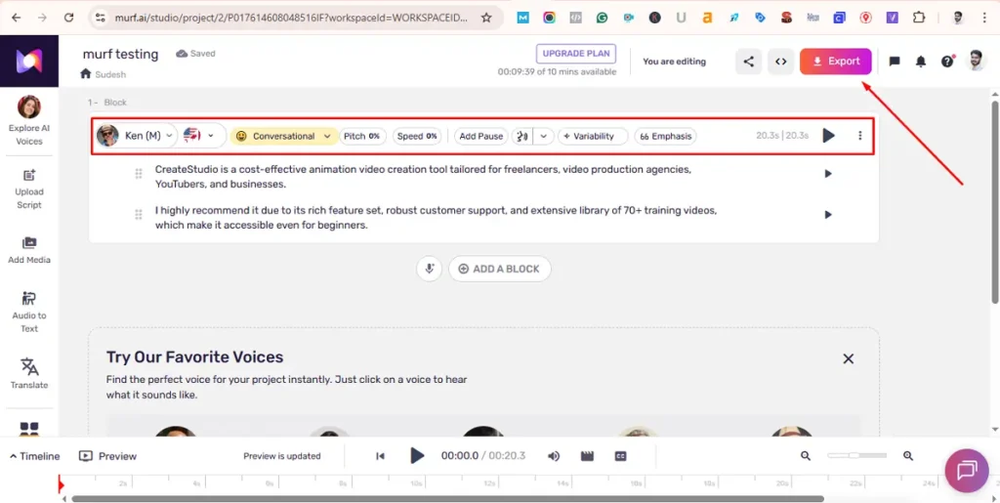The image size is (1000, 503).
Task: Play block 1 audio
Action: 828,135
